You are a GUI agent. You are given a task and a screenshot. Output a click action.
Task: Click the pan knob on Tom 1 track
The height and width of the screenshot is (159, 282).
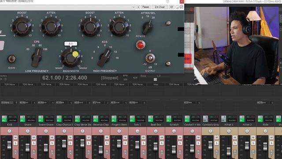[x=137, y=131]
